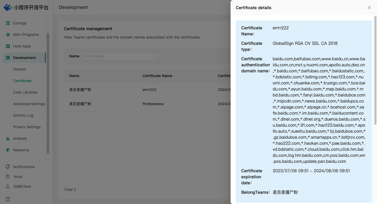This screenshot has height=204, width=377.
Task: Open Privacy Settings in the sidebar
Action: [x=27, y=127]
